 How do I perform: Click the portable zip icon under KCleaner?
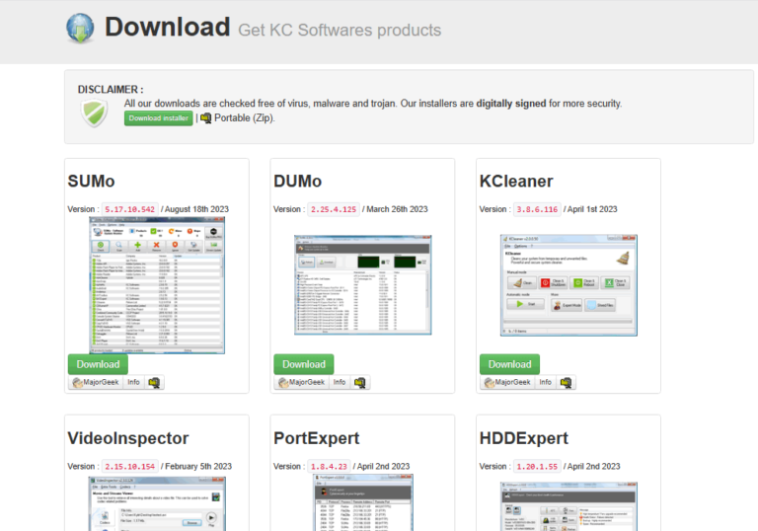coord(567,382)
